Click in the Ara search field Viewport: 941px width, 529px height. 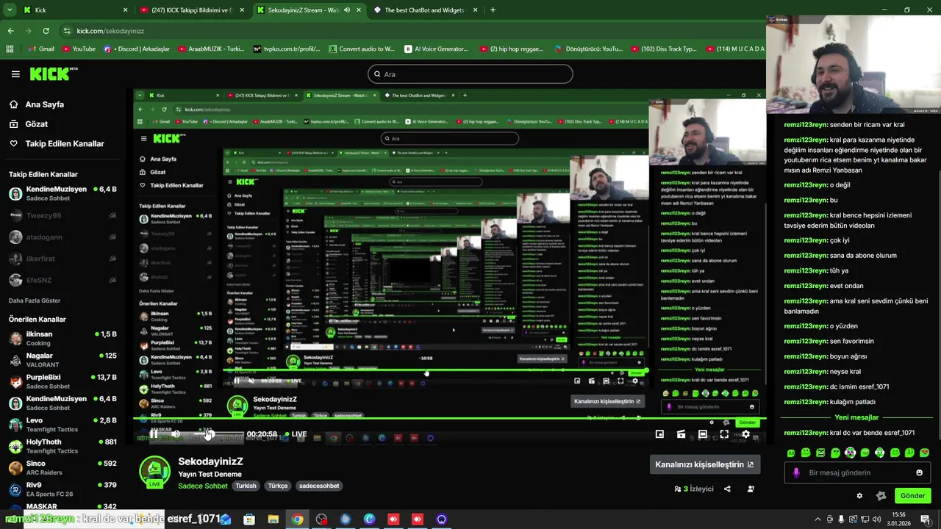tap(470, 74)
